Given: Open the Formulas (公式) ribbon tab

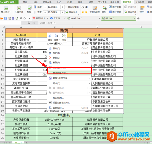Looking at the screenshot, I should click(x=59, y=2).
